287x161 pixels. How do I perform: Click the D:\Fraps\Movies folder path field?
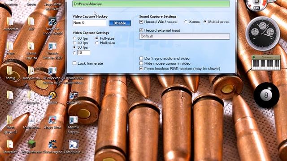coord(151,4)
